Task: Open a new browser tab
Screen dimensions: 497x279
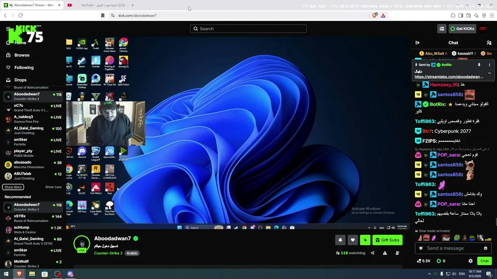Action: click(x=132, y=5)
